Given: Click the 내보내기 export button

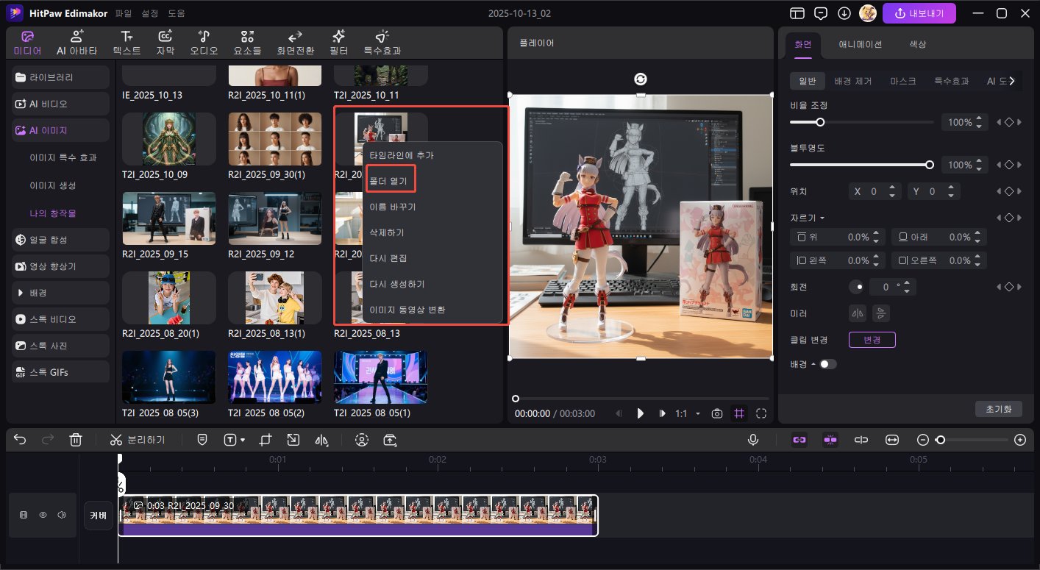Looking at the screenshot, I should (x=919, y=13).
